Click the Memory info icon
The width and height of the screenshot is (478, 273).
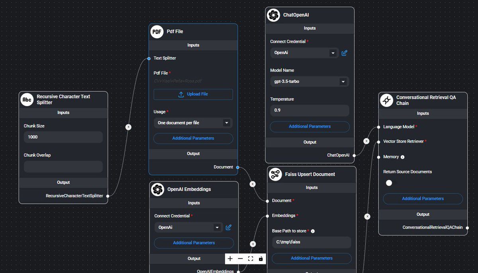click(x=402, y=157)
